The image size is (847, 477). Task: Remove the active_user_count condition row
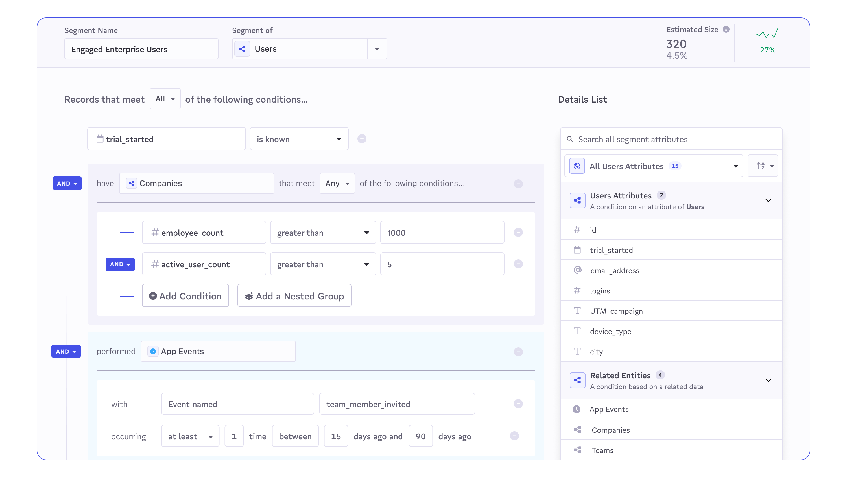[x=518, y=264]
